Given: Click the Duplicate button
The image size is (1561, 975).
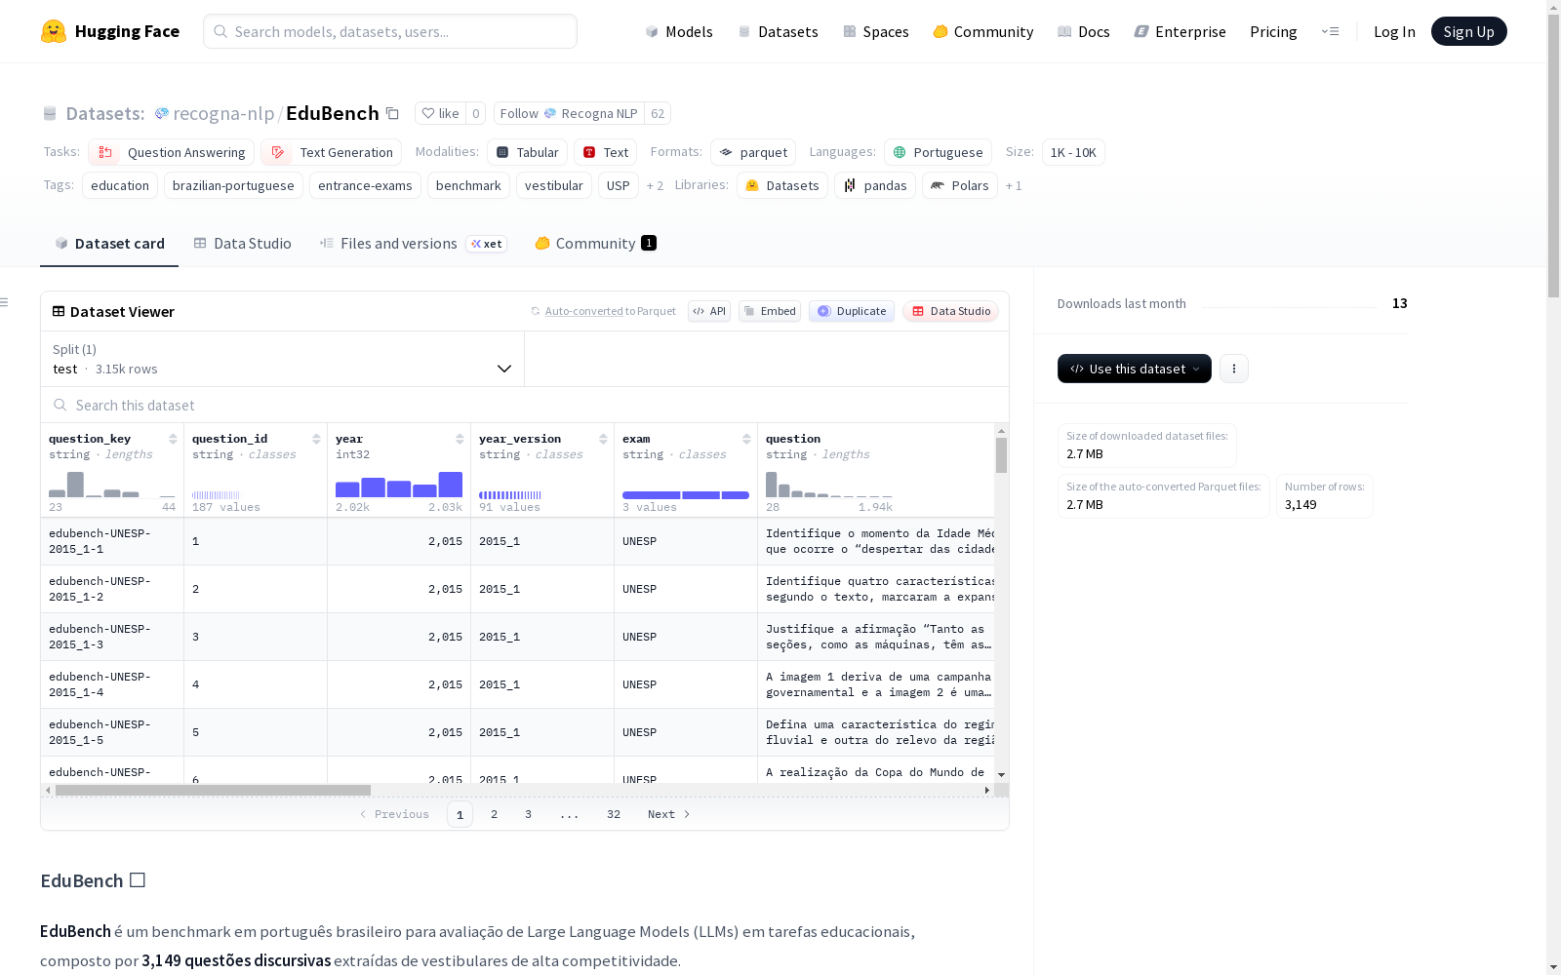Looking at the screenshot, I should coord(852,311).
